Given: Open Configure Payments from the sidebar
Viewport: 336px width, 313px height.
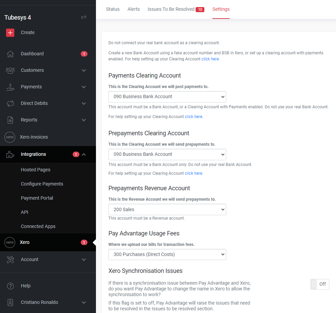Looking at the screenshot, I should (x=42, y=183).
